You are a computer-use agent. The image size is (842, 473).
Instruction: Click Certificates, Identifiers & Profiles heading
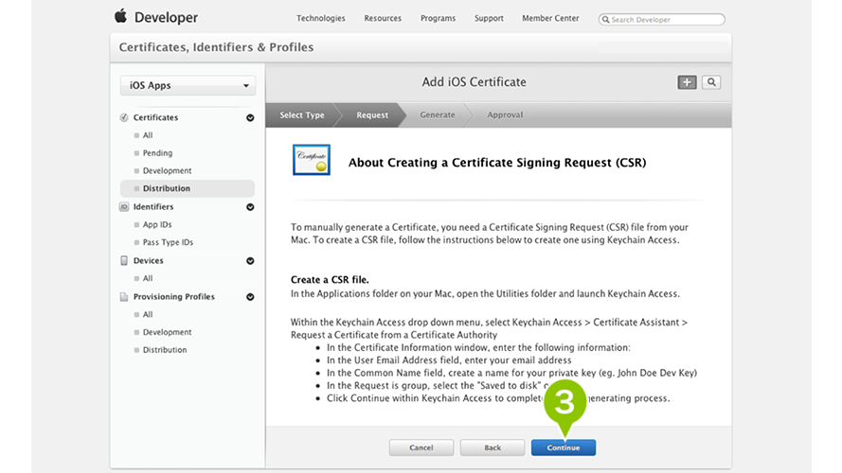pos(216,47)
